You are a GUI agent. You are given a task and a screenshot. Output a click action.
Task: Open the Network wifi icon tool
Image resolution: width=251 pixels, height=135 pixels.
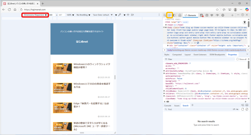coord(212,15)
